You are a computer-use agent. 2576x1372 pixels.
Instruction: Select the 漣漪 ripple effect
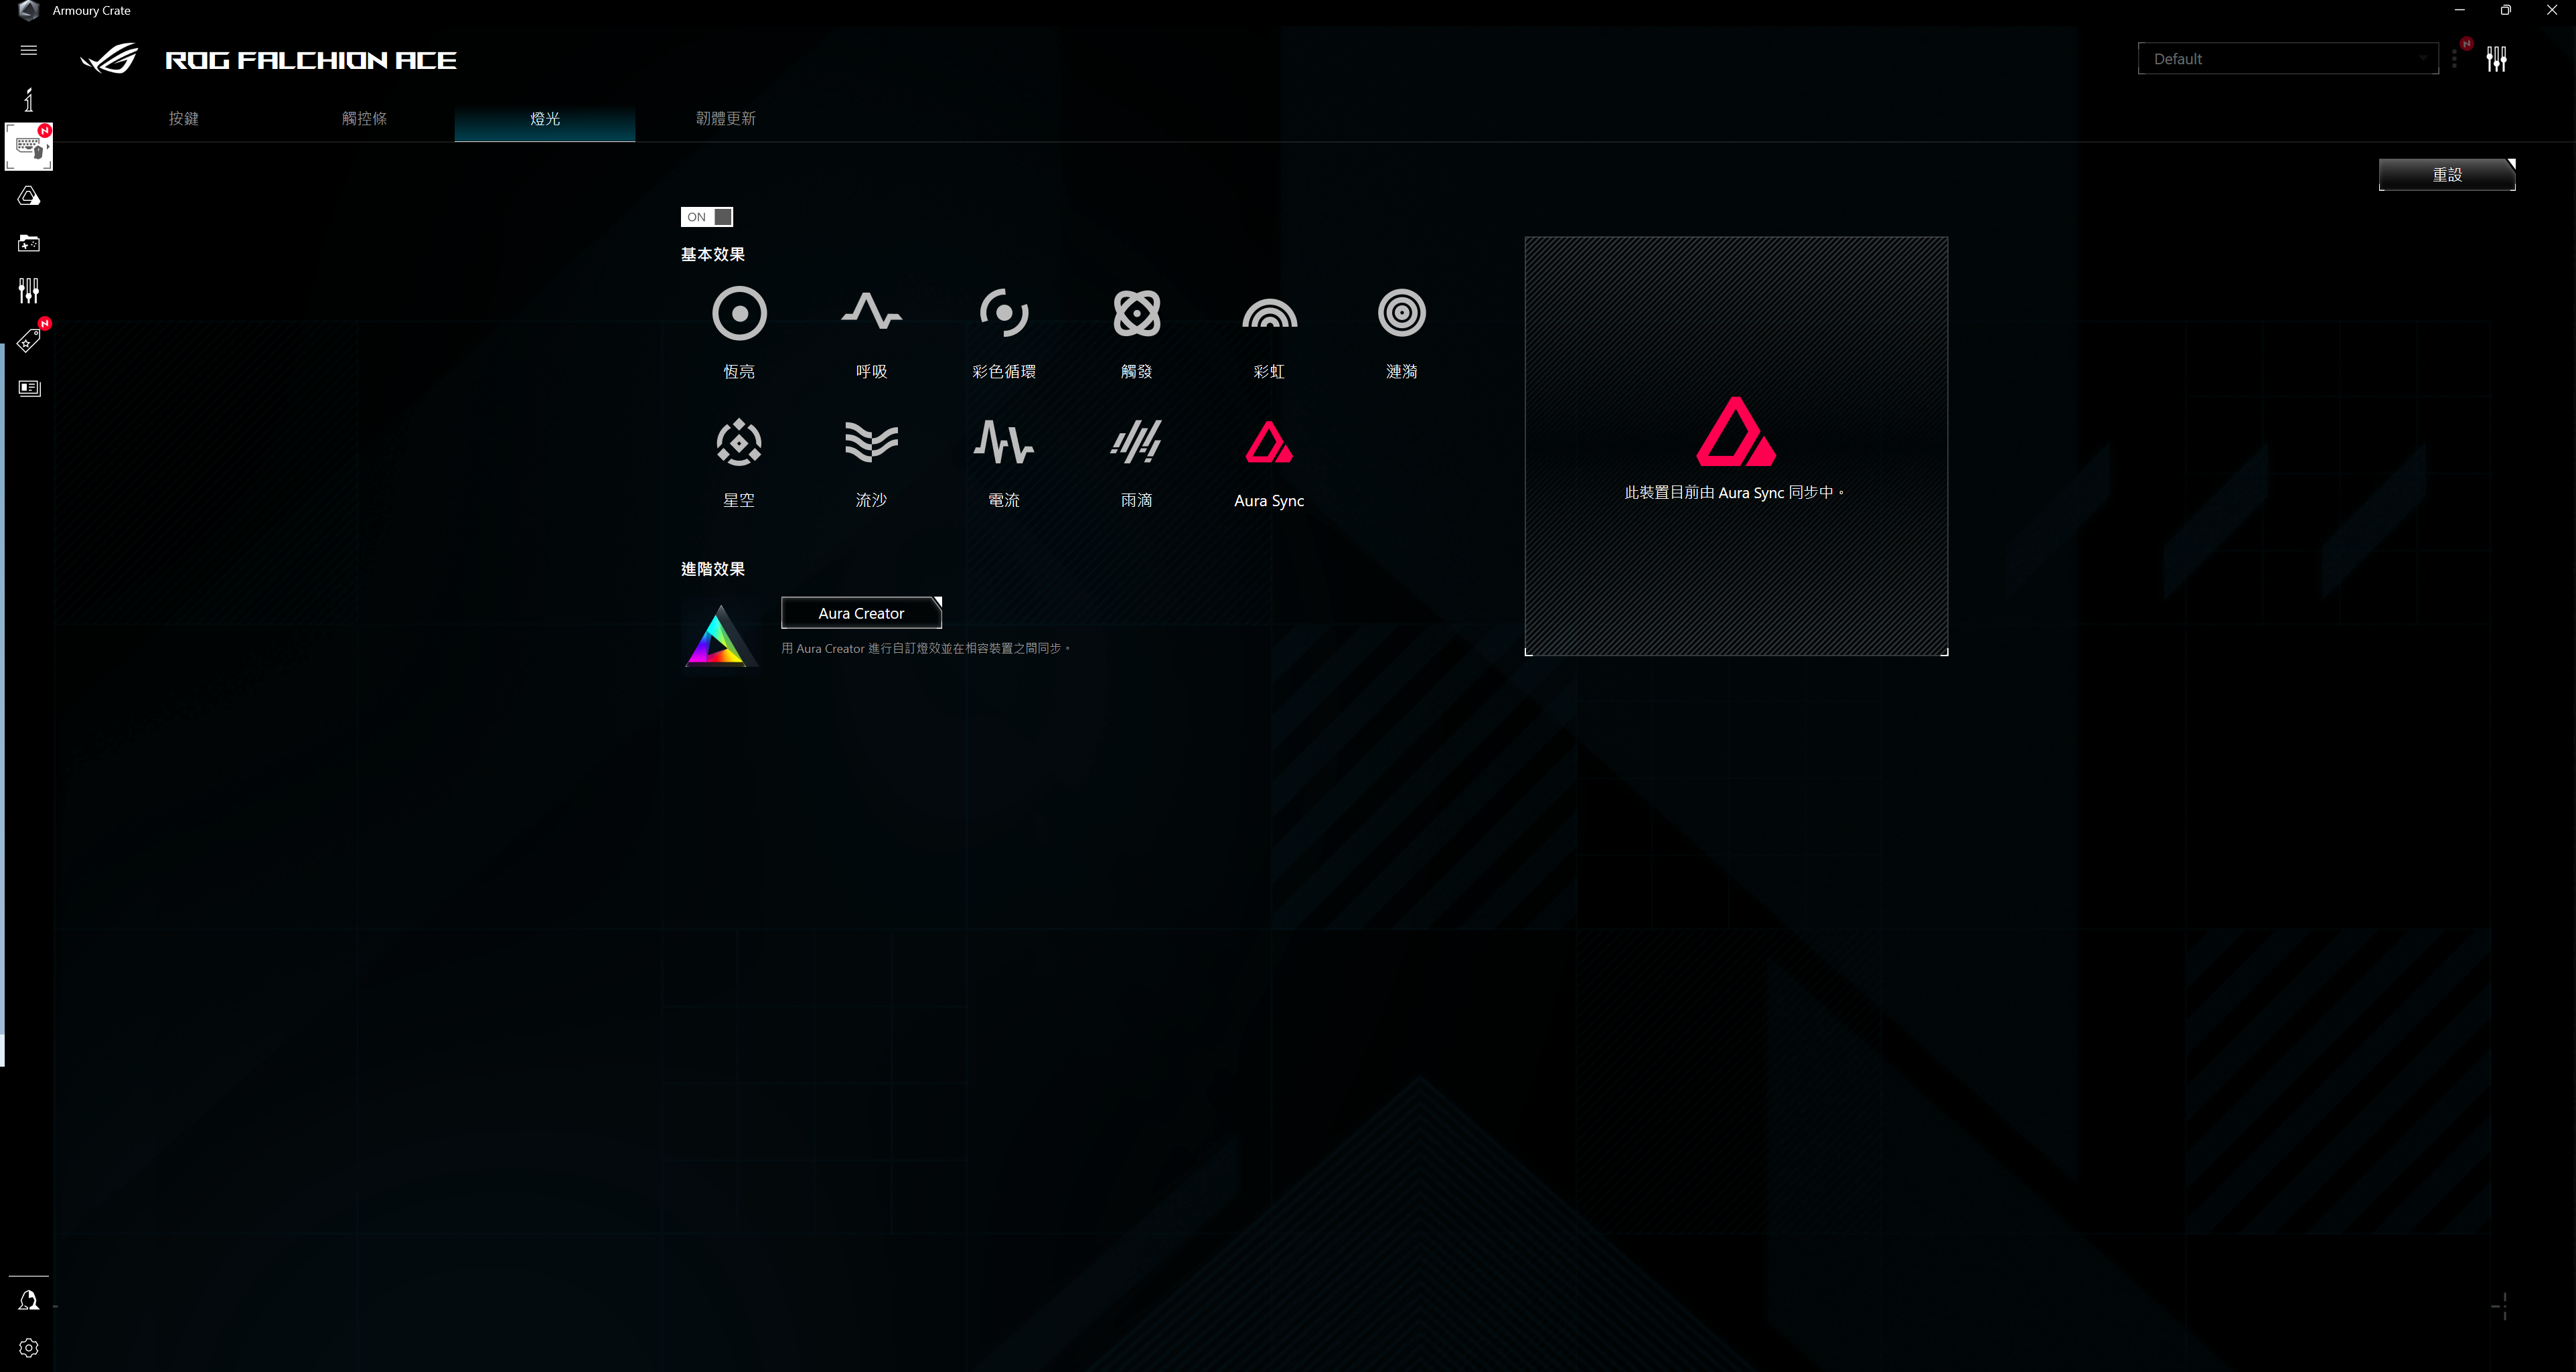coord(1402,314)
